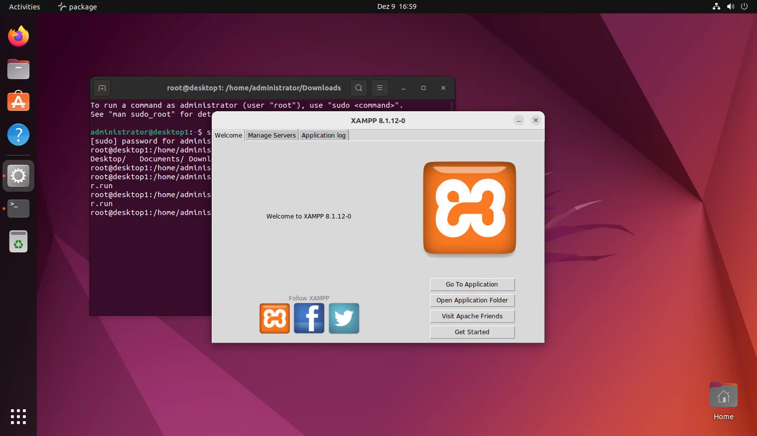757x436 pixels.
Task: Open the Trash in the dock
Action: (18, 242)
